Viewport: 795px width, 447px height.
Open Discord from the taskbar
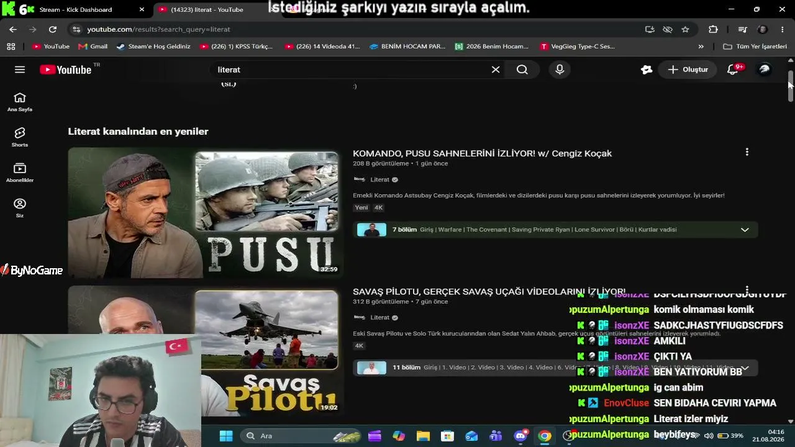tap(520, 436)
